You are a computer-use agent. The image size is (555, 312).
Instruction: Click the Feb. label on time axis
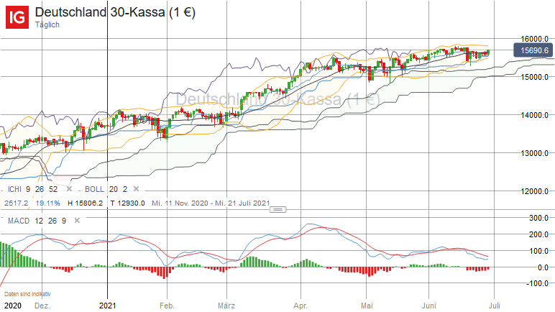[x=167, y=306]
